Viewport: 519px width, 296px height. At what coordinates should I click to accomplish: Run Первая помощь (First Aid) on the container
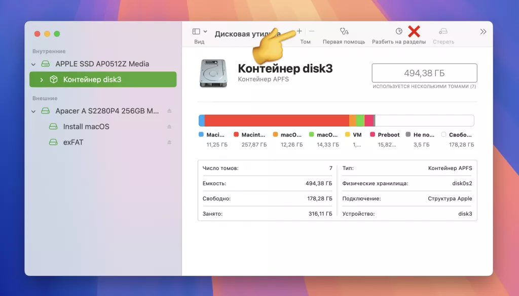(x=345, y=31)
